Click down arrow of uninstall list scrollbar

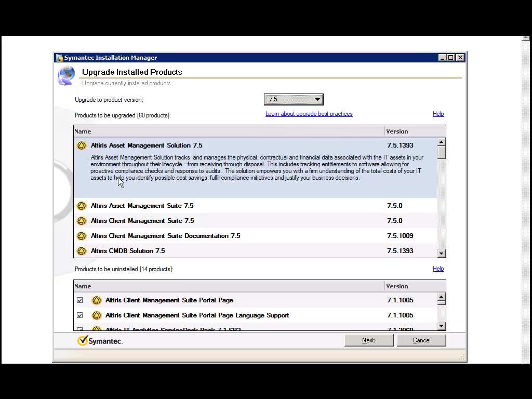click(x=441, y=326)
